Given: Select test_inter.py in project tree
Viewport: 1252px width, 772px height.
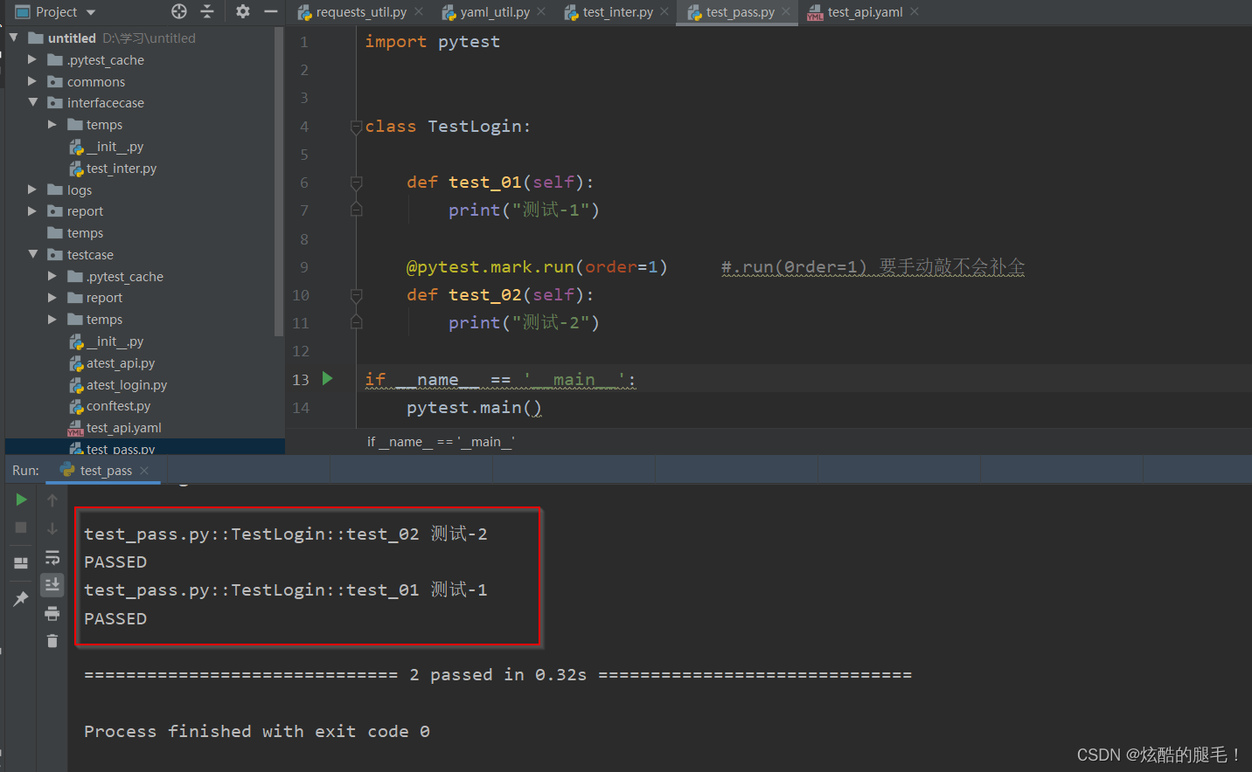Looking at the screenshot, I should (121, 169).
